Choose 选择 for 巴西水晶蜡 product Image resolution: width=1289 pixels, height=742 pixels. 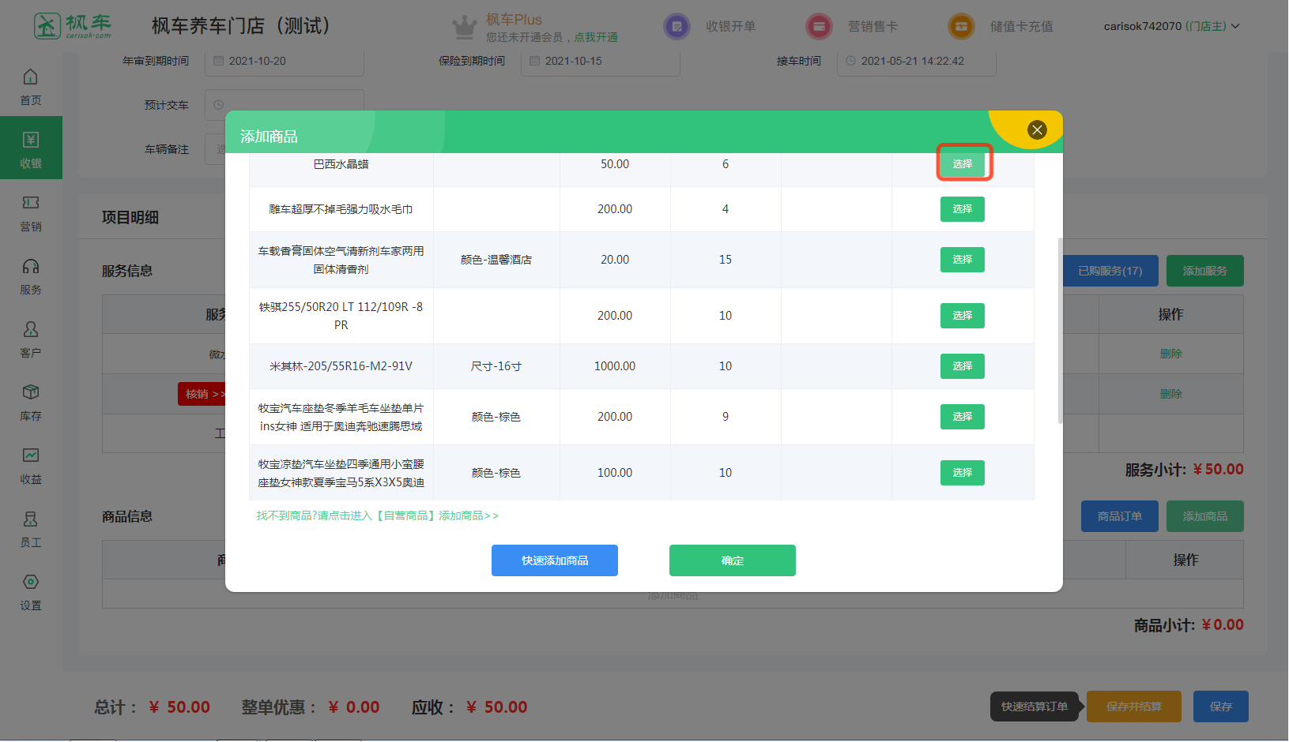(962, 163)
